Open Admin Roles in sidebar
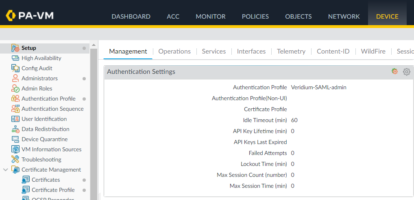 click(x=37, y=88)
